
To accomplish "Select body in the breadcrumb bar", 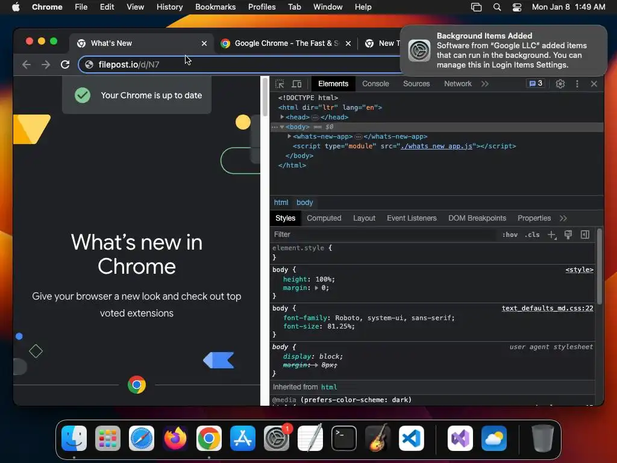I will [304, 203].
